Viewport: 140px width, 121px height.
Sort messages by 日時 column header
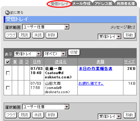(37, 62)
